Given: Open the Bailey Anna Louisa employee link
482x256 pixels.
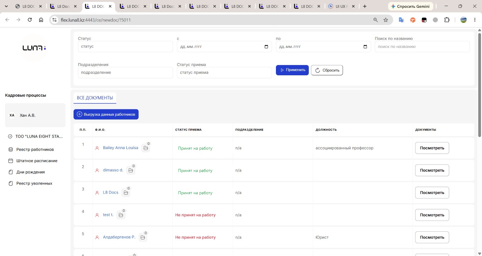Looking at the screenshot, I should (120, 148).
